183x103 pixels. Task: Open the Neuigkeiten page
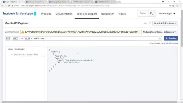point(108,14)
